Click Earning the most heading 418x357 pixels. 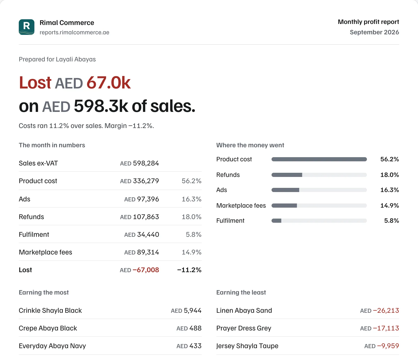(x=44, y=292)
